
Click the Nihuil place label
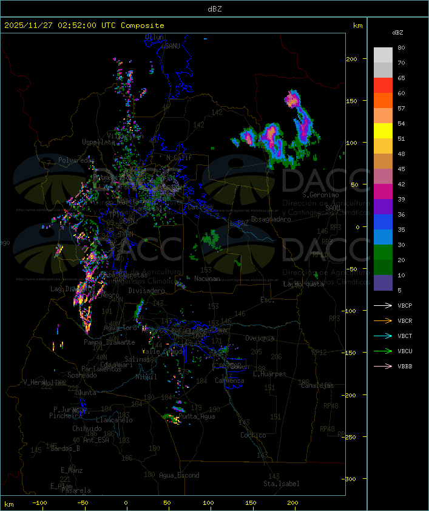146,377
